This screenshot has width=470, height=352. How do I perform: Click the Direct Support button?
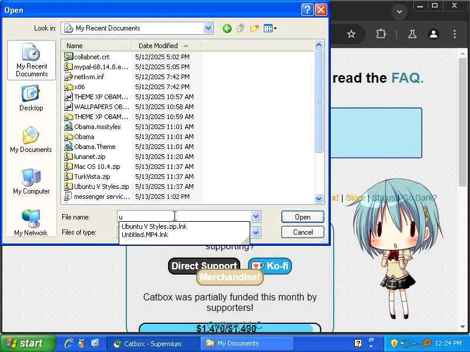pos(204,266)
